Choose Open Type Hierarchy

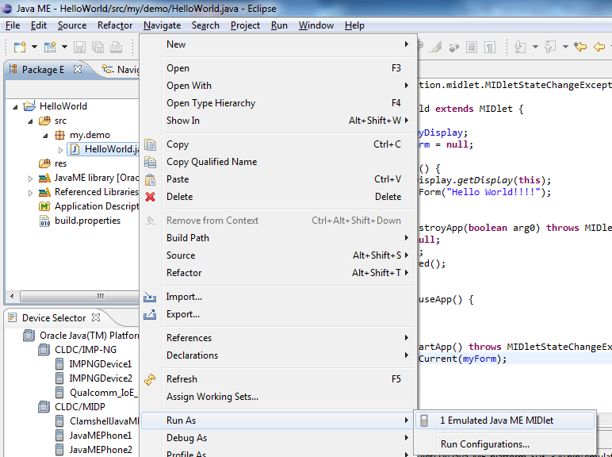click(278, 102)
